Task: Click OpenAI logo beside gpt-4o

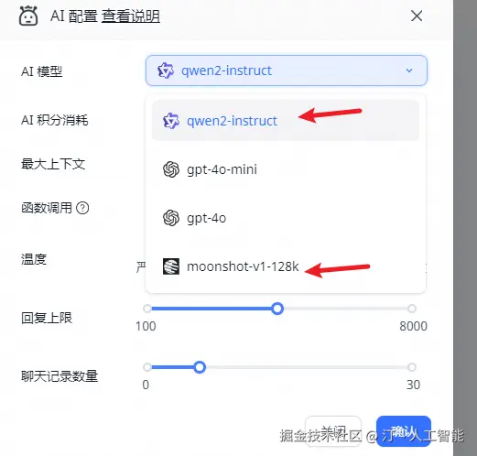Action: (171, 218)
